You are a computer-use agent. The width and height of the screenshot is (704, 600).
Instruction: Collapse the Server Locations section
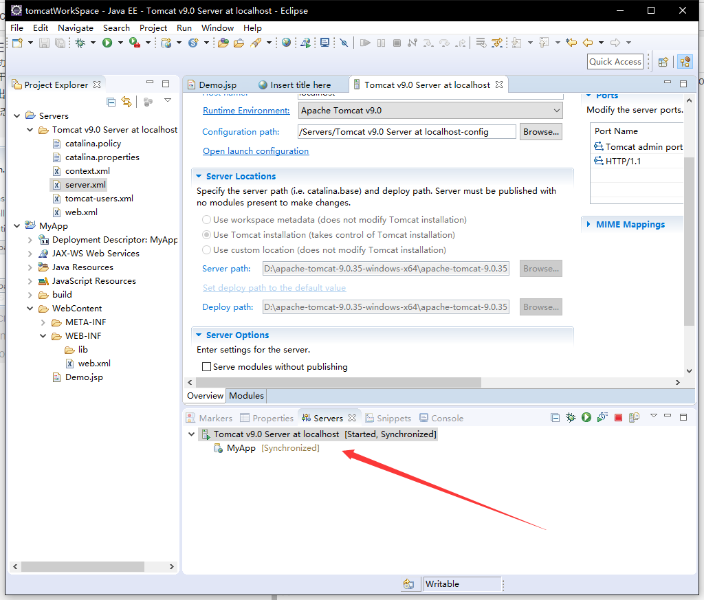[199, 177]
